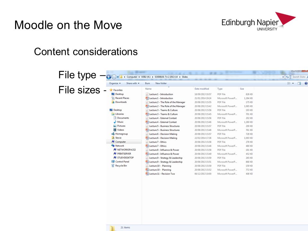Toggle the preview pane icon
Viewport: 308px width, 231px height.
coord(299,83)
